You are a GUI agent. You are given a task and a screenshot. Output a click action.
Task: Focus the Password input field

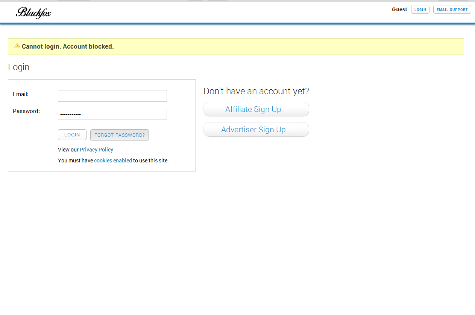(112, 114)
